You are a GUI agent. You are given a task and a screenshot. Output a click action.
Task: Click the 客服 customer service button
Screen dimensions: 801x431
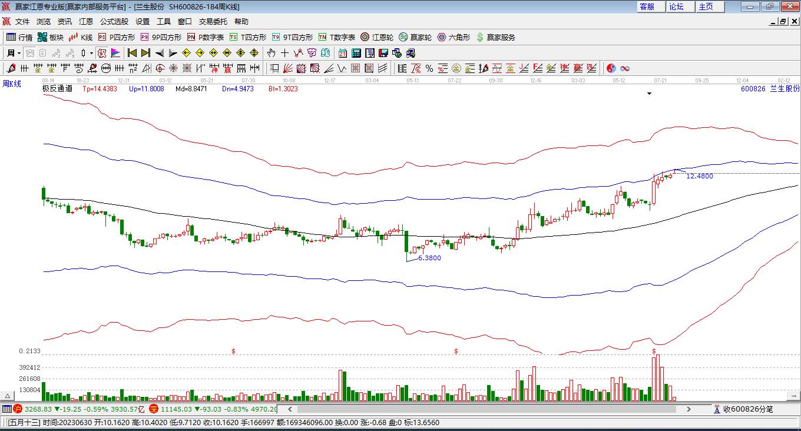tap(647, 6)
